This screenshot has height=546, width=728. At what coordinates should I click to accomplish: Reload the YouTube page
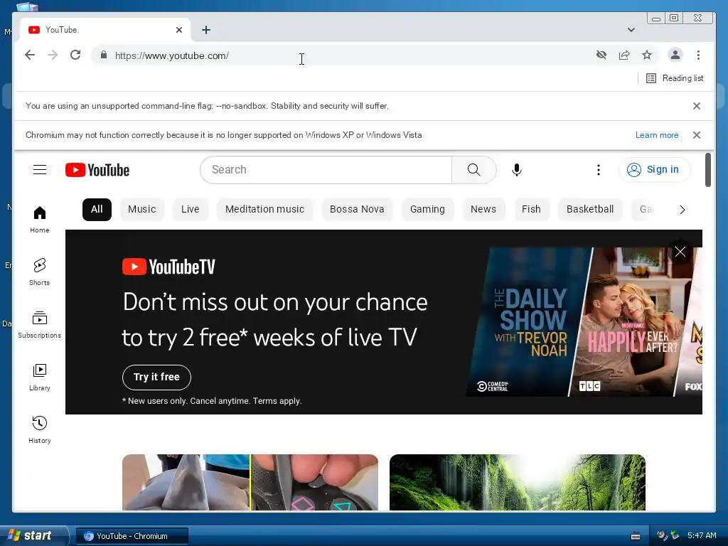pyautogui.click(x=75, y=55)
